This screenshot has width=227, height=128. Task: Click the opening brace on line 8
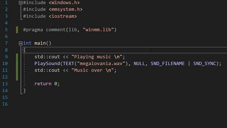[24, 50]
